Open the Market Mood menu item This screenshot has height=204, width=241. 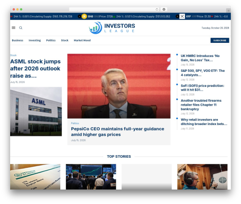(x=82, y=41)
